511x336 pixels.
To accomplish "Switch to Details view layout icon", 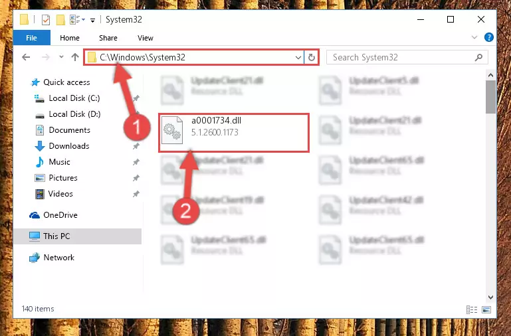I will (x=472, y=309).
